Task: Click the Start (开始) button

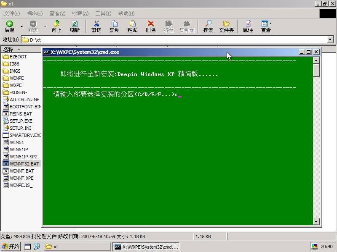Action: (x=11, y=247)
